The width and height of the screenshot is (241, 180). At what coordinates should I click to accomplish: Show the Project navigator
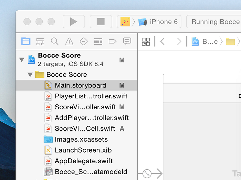pyautogui.click(x=26, y=41)
